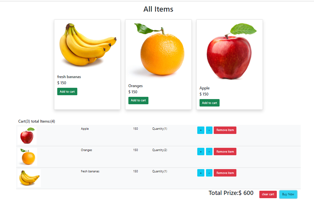Add fresh bananas to cart
This screenshot has height=203, width=314.
pyautogui.click(x=67, y=92)
